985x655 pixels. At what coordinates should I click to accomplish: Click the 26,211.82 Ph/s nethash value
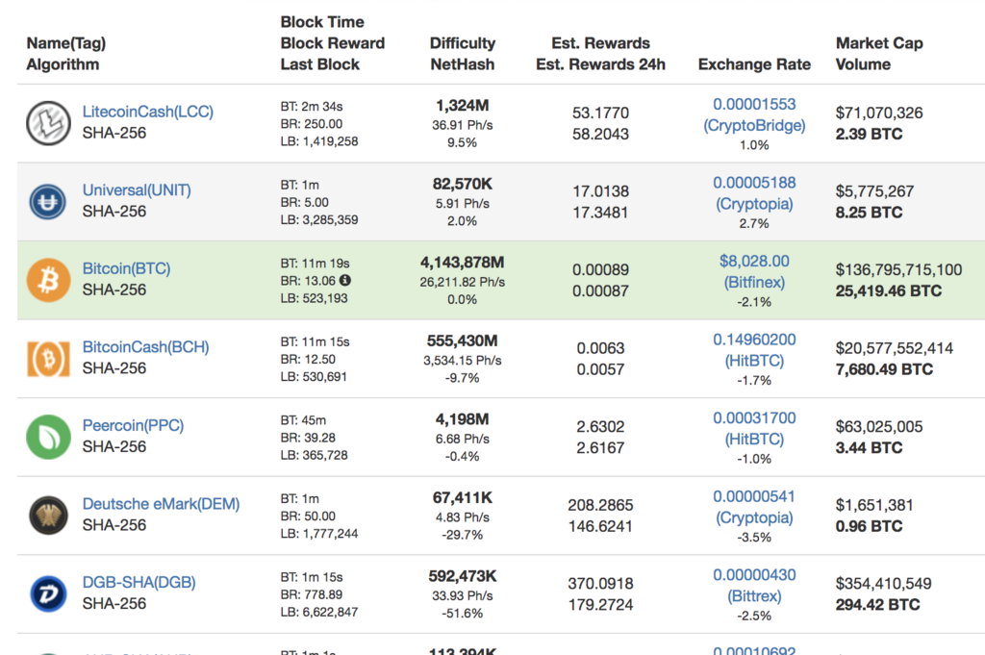click(463, 282)
